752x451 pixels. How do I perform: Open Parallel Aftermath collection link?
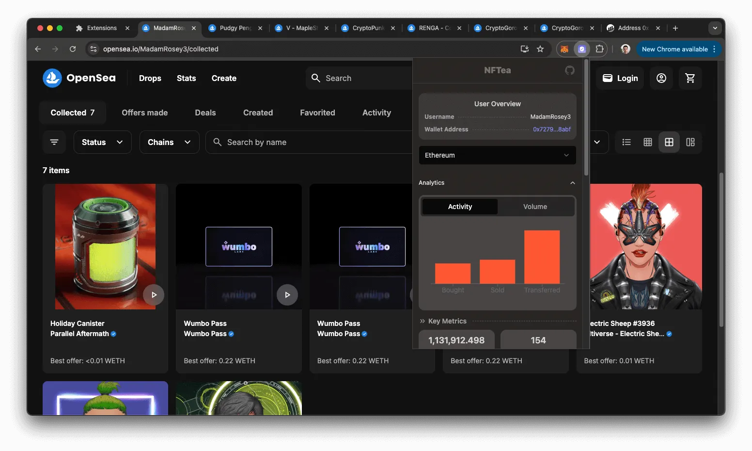(x=79, y=334)
